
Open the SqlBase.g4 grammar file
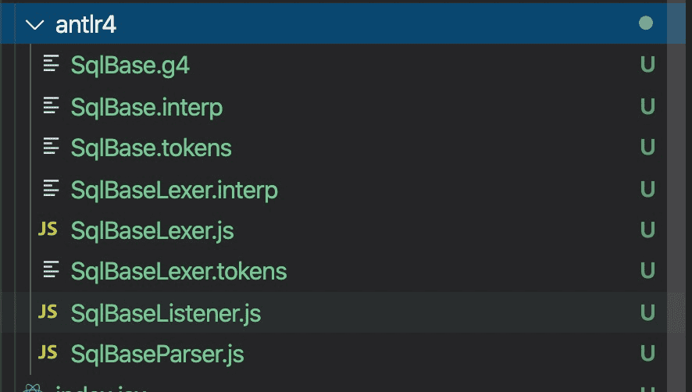pos(130,65)
